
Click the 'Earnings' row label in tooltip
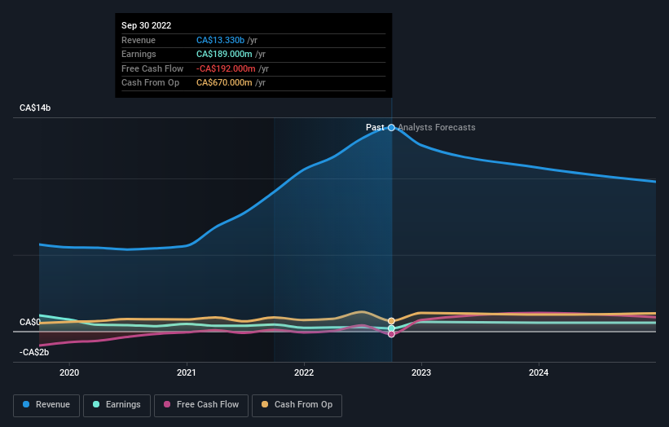[139, 54]
